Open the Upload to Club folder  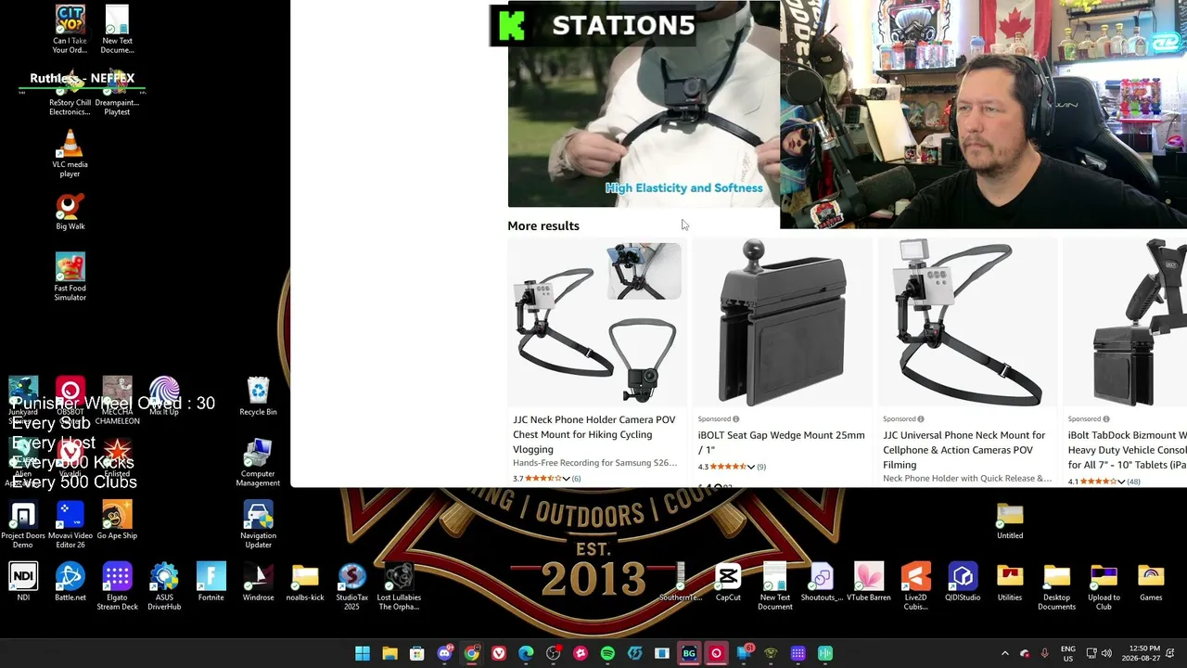pyautogui.click(x=1104, y=586)
